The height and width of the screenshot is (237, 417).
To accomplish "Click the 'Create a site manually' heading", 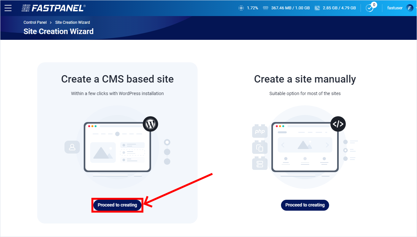I will [x=305, y=79].
